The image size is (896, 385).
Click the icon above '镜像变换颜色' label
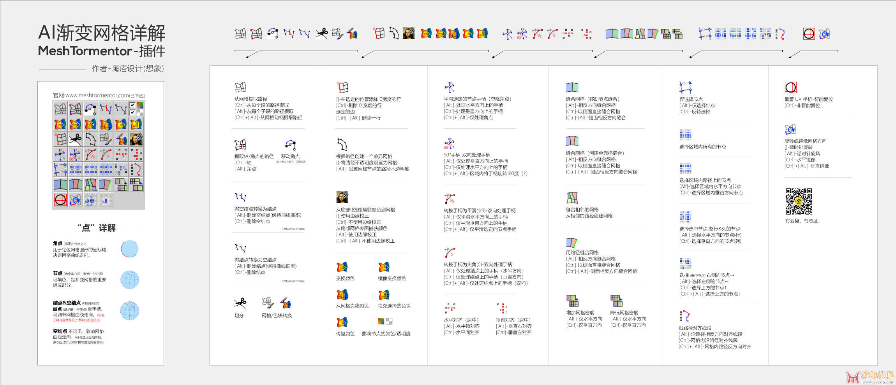[x=384, y=267]
